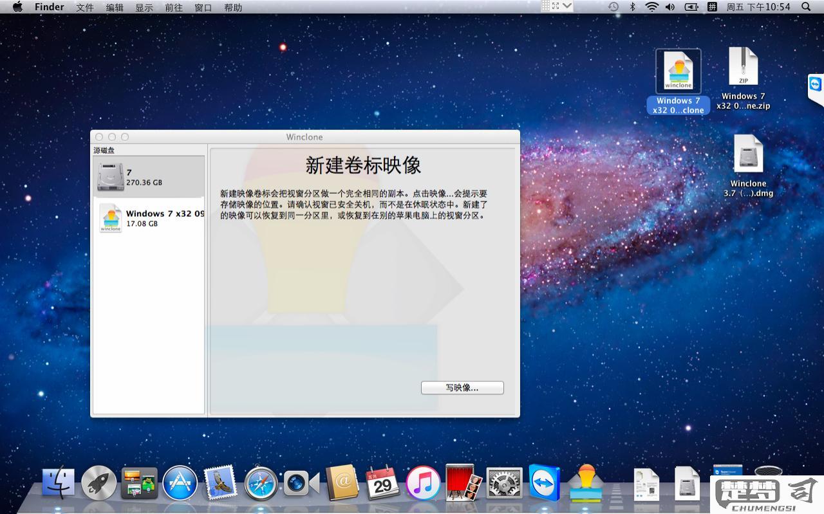The height and width of the screenshot is (514, 824).
Task: Open the 编辑 menu
Action: pos(115,8)
